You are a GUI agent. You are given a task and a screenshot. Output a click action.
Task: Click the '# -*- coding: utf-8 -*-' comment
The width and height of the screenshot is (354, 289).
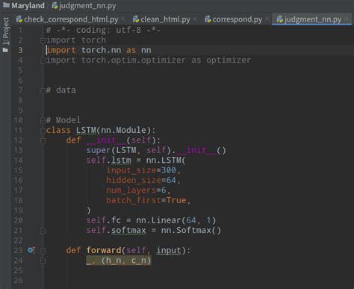(x=104, y=30)
